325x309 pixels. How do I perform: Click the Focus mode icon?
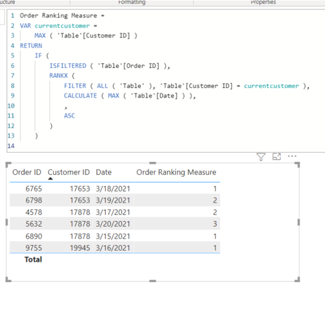tap(277, 156)
